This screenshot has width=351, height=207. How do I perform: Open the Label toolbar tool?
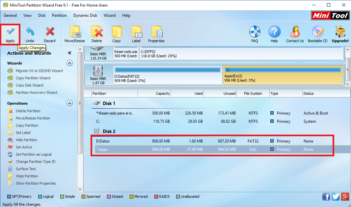click(136, 35)
